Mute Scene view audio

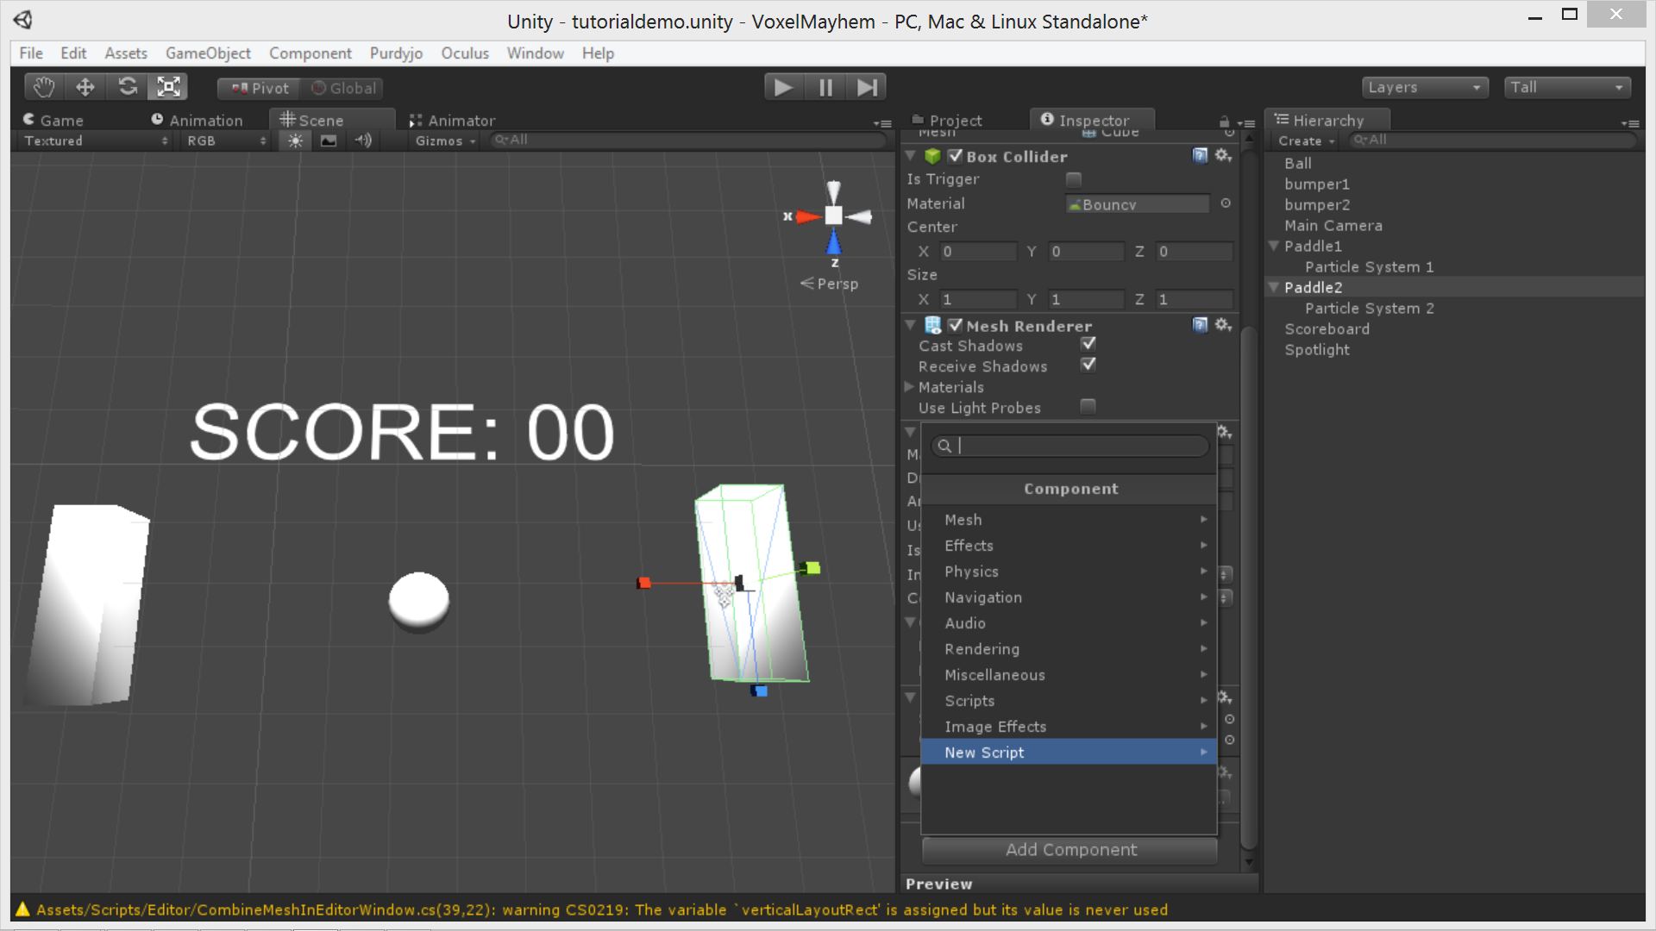click(362, 141)
